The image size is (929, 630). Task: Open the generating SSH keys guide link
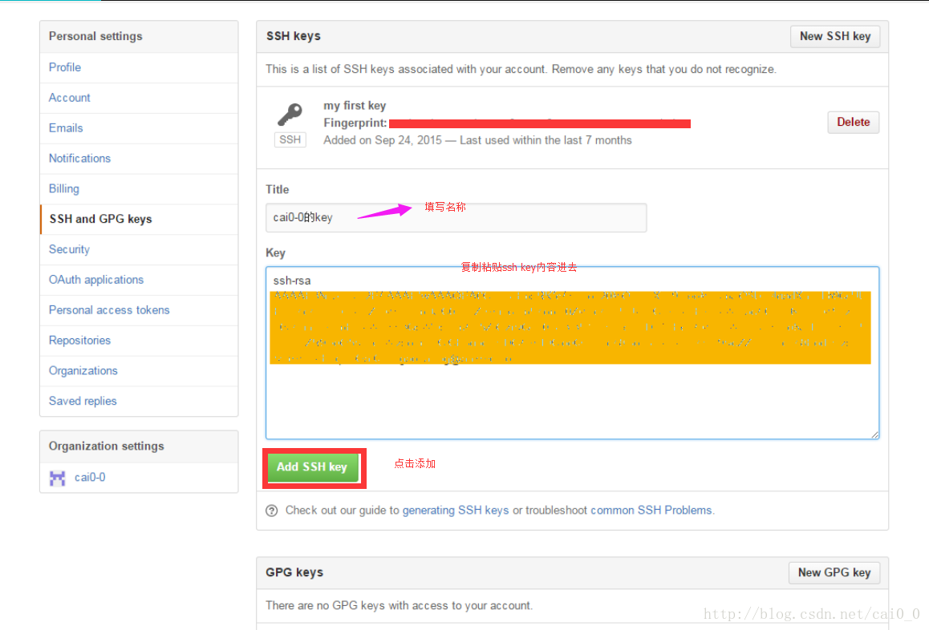point(456,511)
